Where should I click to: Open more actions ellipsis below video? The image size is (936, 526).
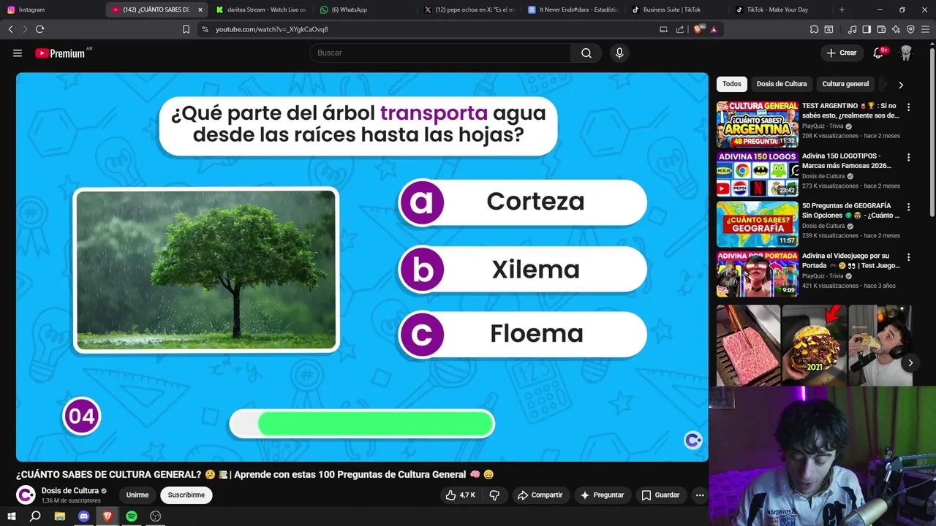[700, 495]
